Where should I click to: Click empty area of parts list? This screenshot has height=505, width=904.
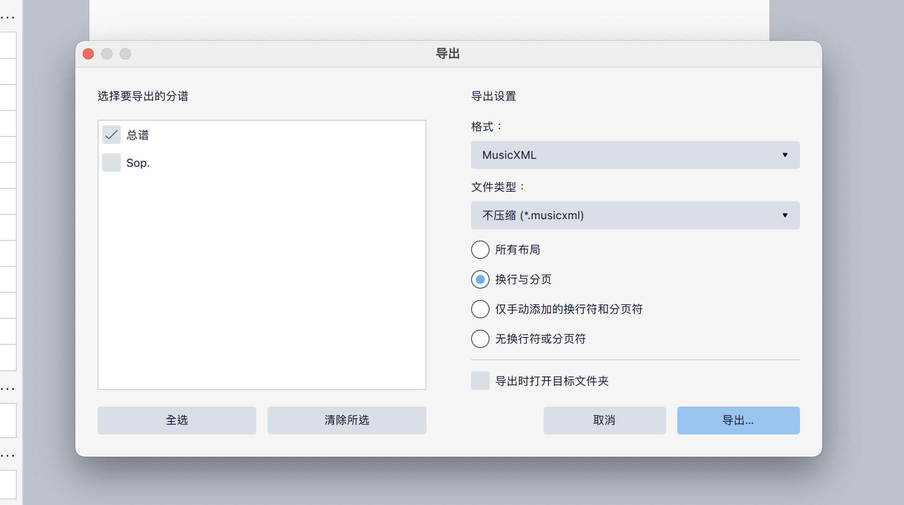coord(262,278)
